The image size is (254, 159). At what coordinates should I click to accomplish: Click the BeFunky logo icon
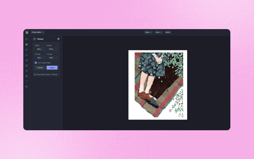coord(27,32)
